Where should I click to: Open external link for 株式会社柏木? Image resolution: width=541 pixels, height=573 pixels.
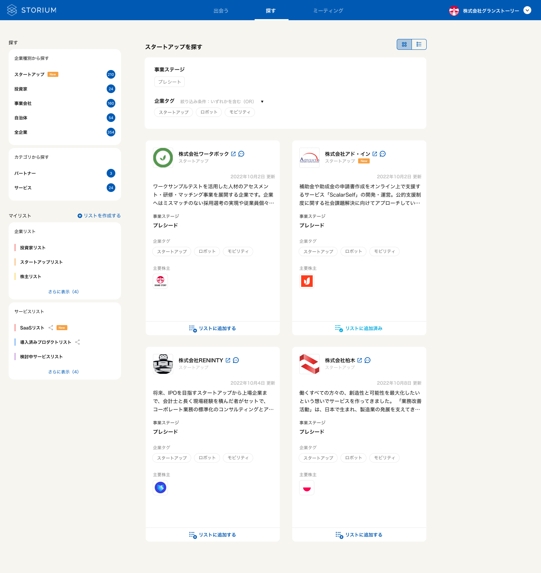click(x=360, y=360)
